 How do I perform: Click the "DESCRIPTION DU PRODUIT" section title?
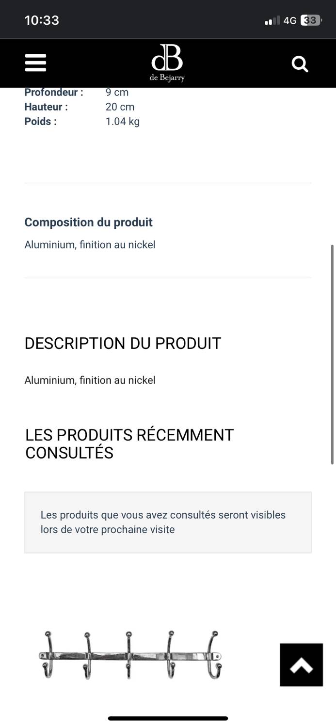click(123, 343)
